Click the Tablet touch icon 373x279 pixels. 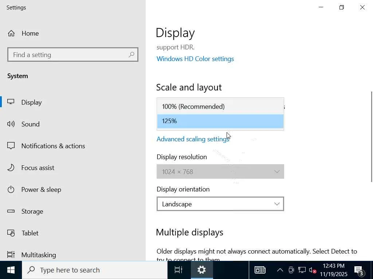click(11, 233)
